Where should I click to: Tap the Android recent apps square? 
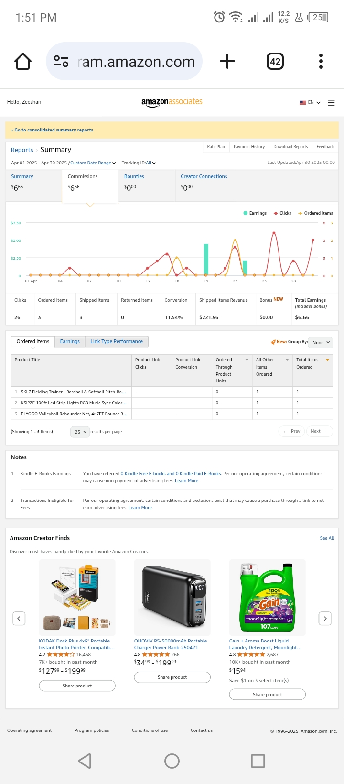coord(258,761)
